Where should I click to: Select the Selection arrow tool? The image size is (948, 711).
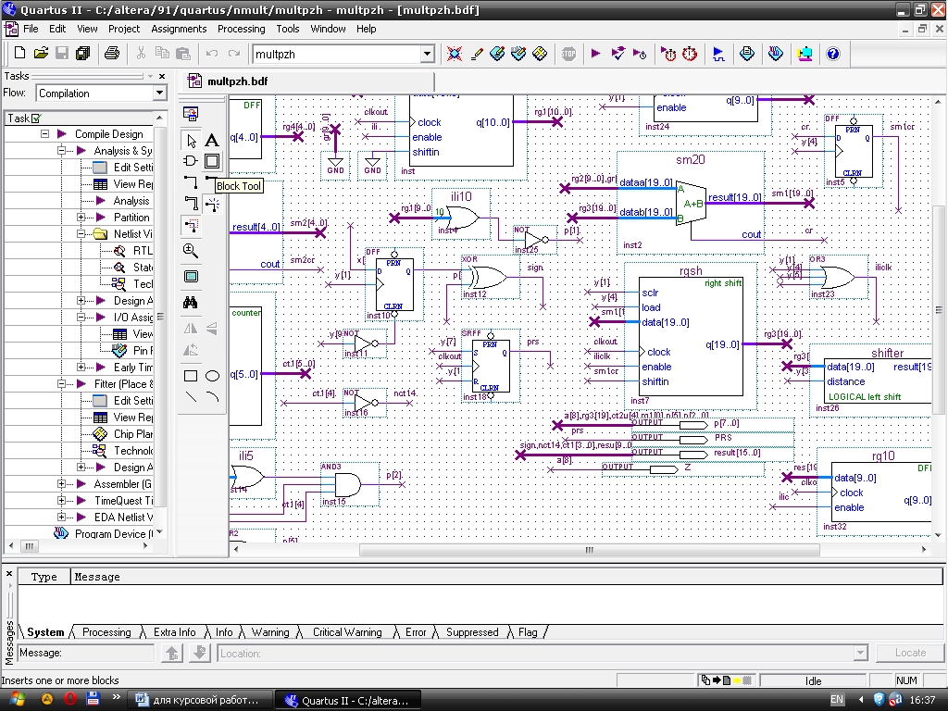pyautogui.click(x=191, y=141)
